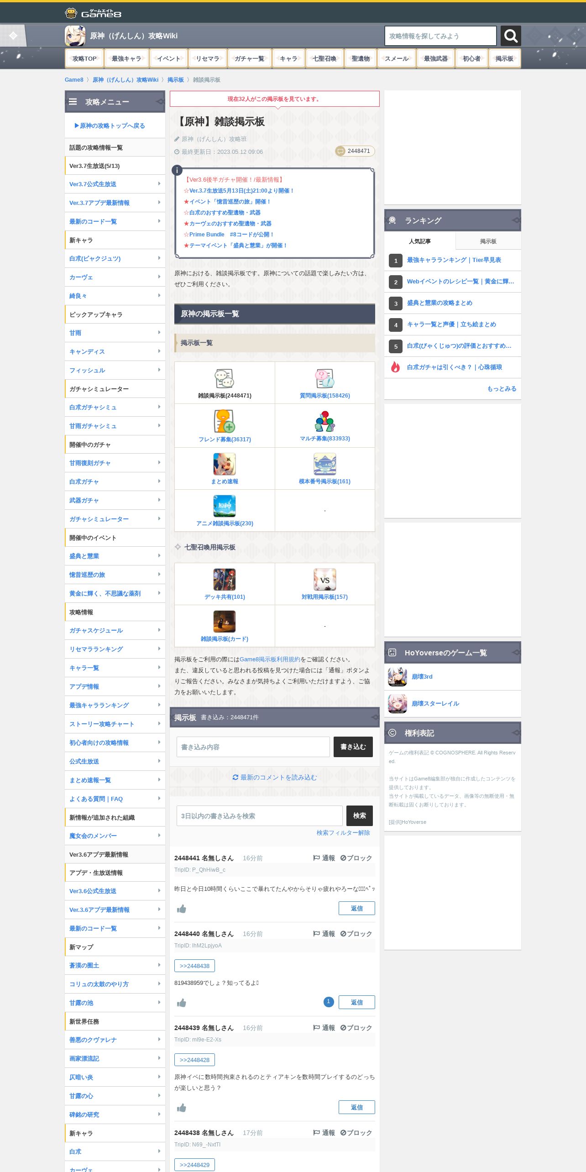Select イベント in the navigation bar
The image size is (586, 1172).
[169, 58]
